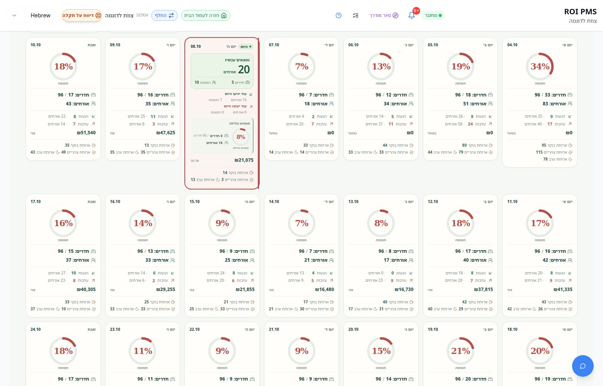Click the guests icon in the 04.10 card
Screen dimensions: 603x386
570,104
